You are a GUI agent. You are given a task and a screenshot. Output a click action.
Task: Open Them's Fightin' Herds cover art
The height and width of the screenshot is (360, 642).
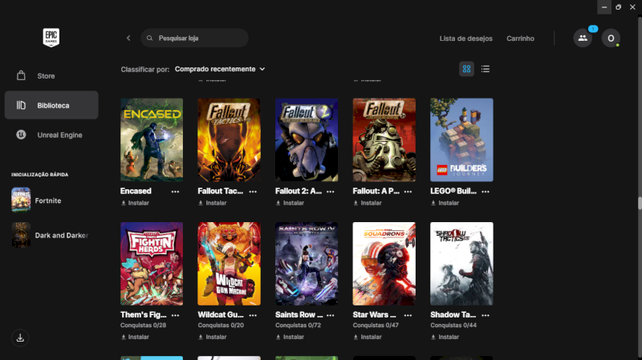(152, 264)
